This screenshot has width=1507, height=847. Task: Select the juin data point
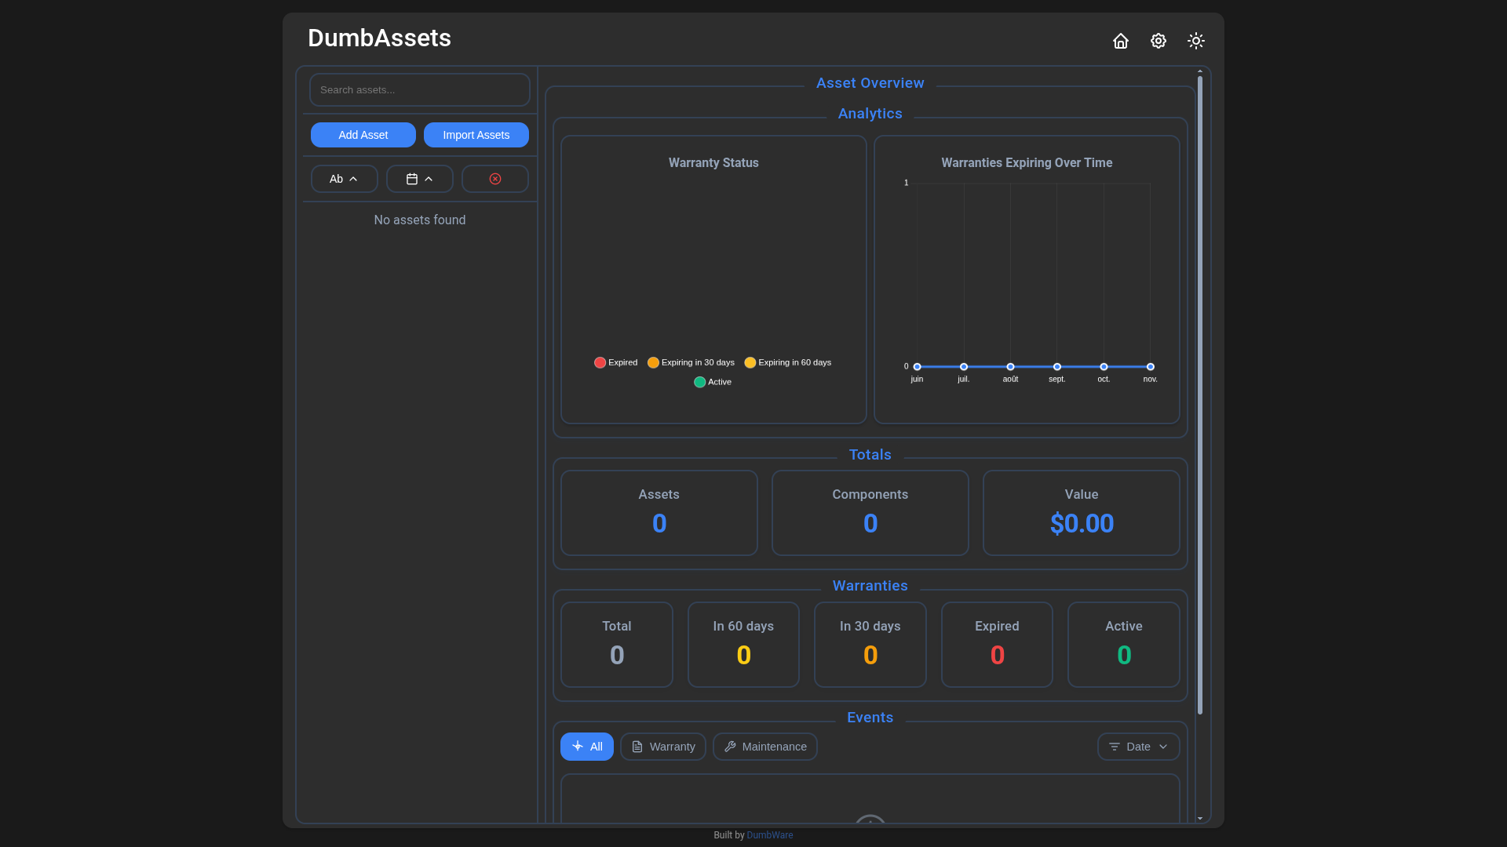tap(917, 367)
